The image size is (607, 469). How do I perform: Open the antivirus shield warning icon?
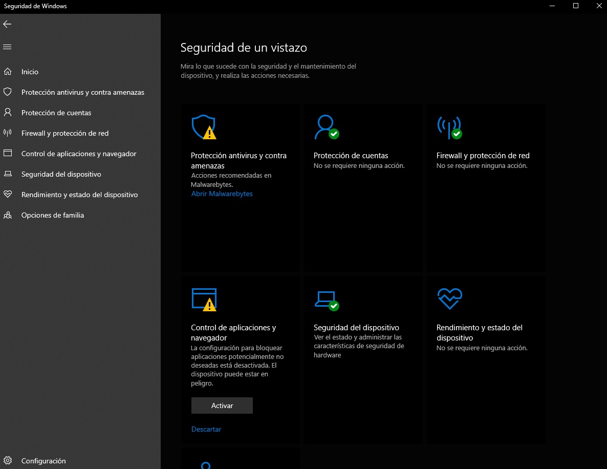click(x=204, y=127)
